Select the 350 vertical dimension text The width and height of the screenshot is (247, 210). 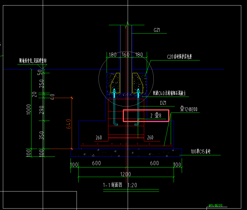pos(41,135)
